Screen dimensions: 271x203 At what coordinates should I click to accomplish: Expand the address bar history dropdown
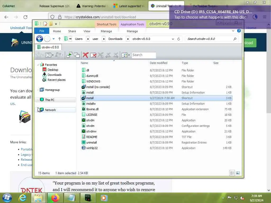pyautogui.click(x=173, y=39)
